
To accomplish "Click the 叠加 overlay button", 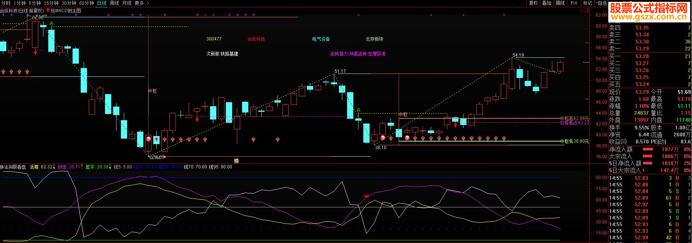I will 546,3.
